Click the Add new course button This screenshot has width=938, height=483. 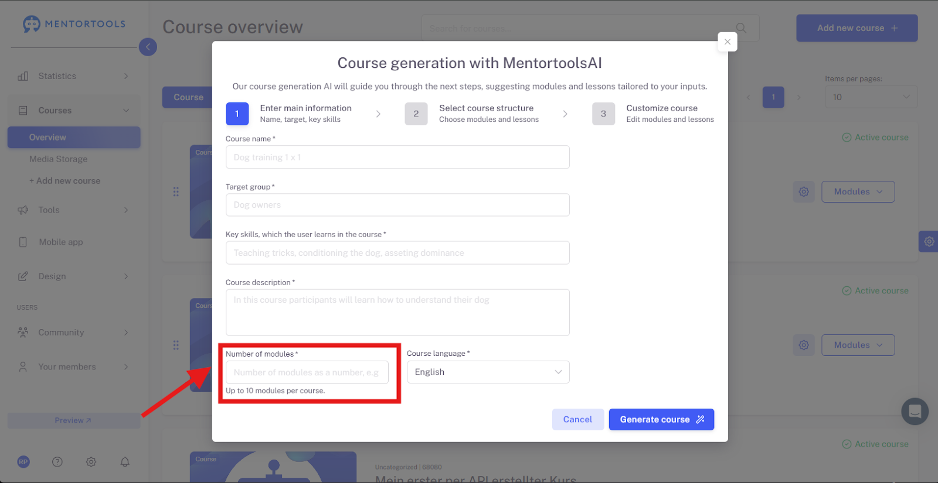[857, 28]
